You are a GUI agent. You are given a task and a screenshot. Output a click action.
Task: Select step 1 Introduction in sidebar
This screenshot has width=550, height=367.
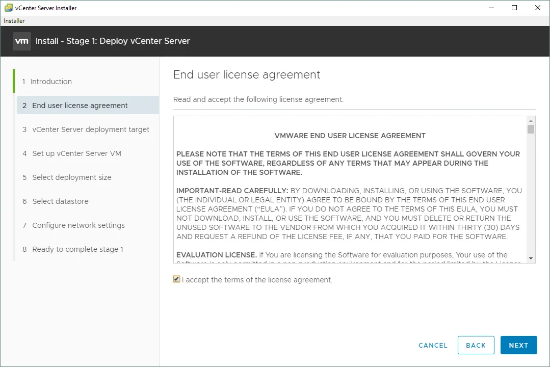tap(51, 82)
